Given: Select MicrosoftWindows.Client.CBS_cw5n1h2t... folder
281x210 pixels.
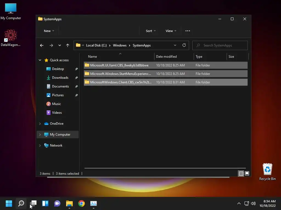Looking at the screenshot, I should click(165, 82).
